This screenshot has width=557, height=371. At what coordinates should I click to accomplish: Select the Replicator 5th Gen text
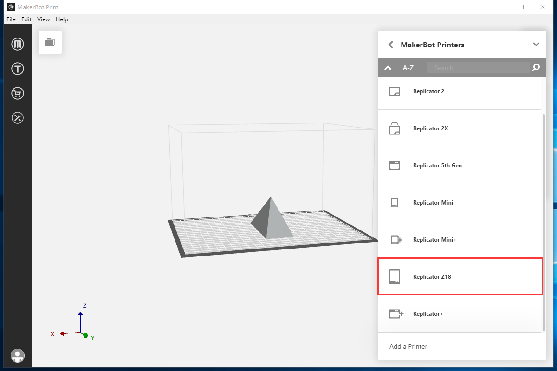point(437,166)
